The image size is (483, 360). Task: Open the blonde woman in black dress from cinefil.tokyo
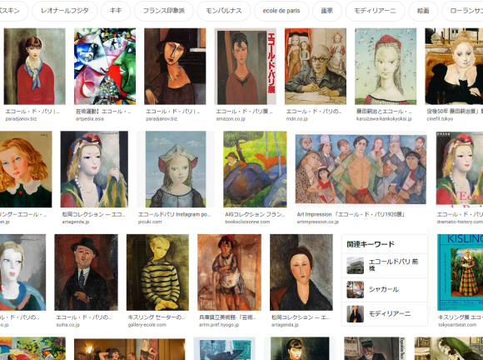(x=454, y=67)
